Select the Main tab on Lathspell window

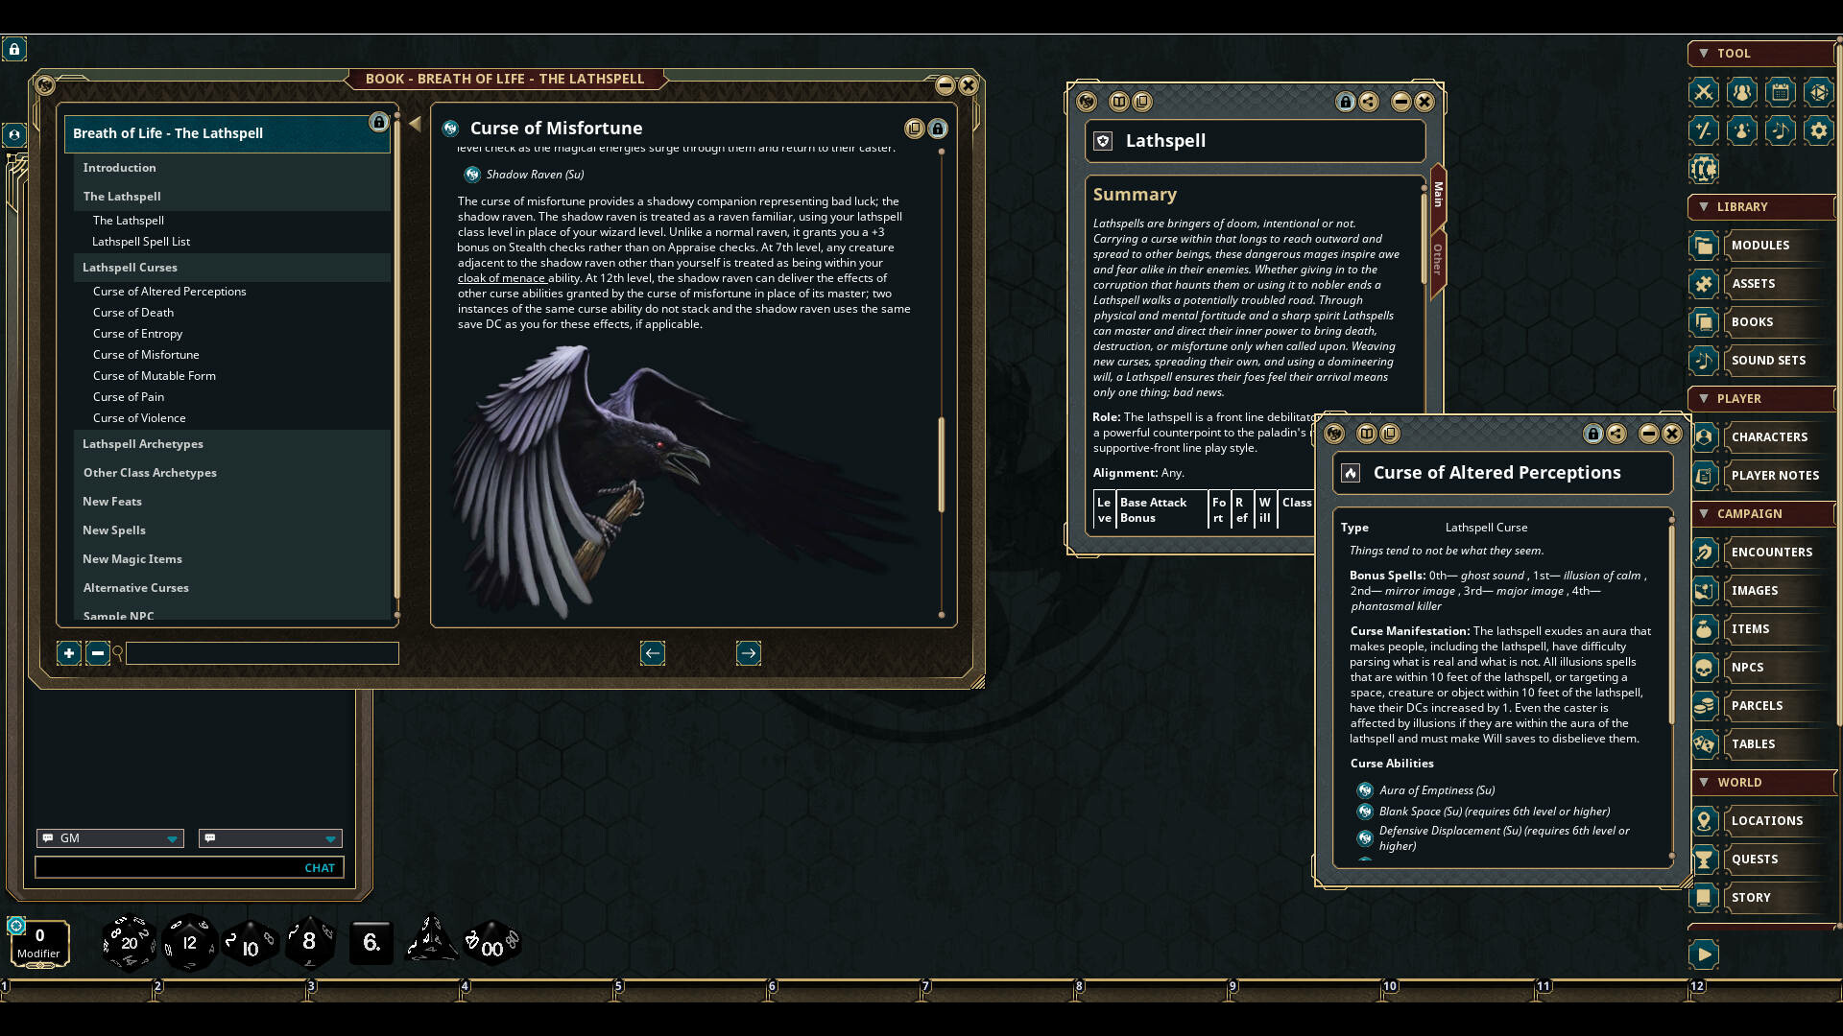click(1437, 192)
